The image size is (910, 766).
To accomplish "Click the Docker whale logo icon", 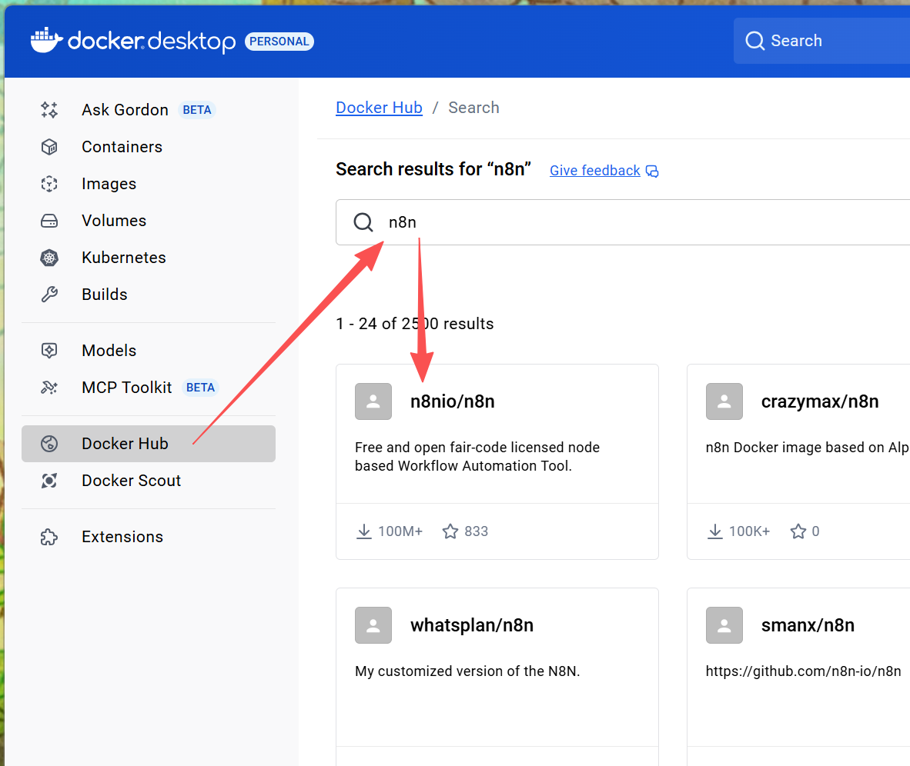I will click(46, 40).
